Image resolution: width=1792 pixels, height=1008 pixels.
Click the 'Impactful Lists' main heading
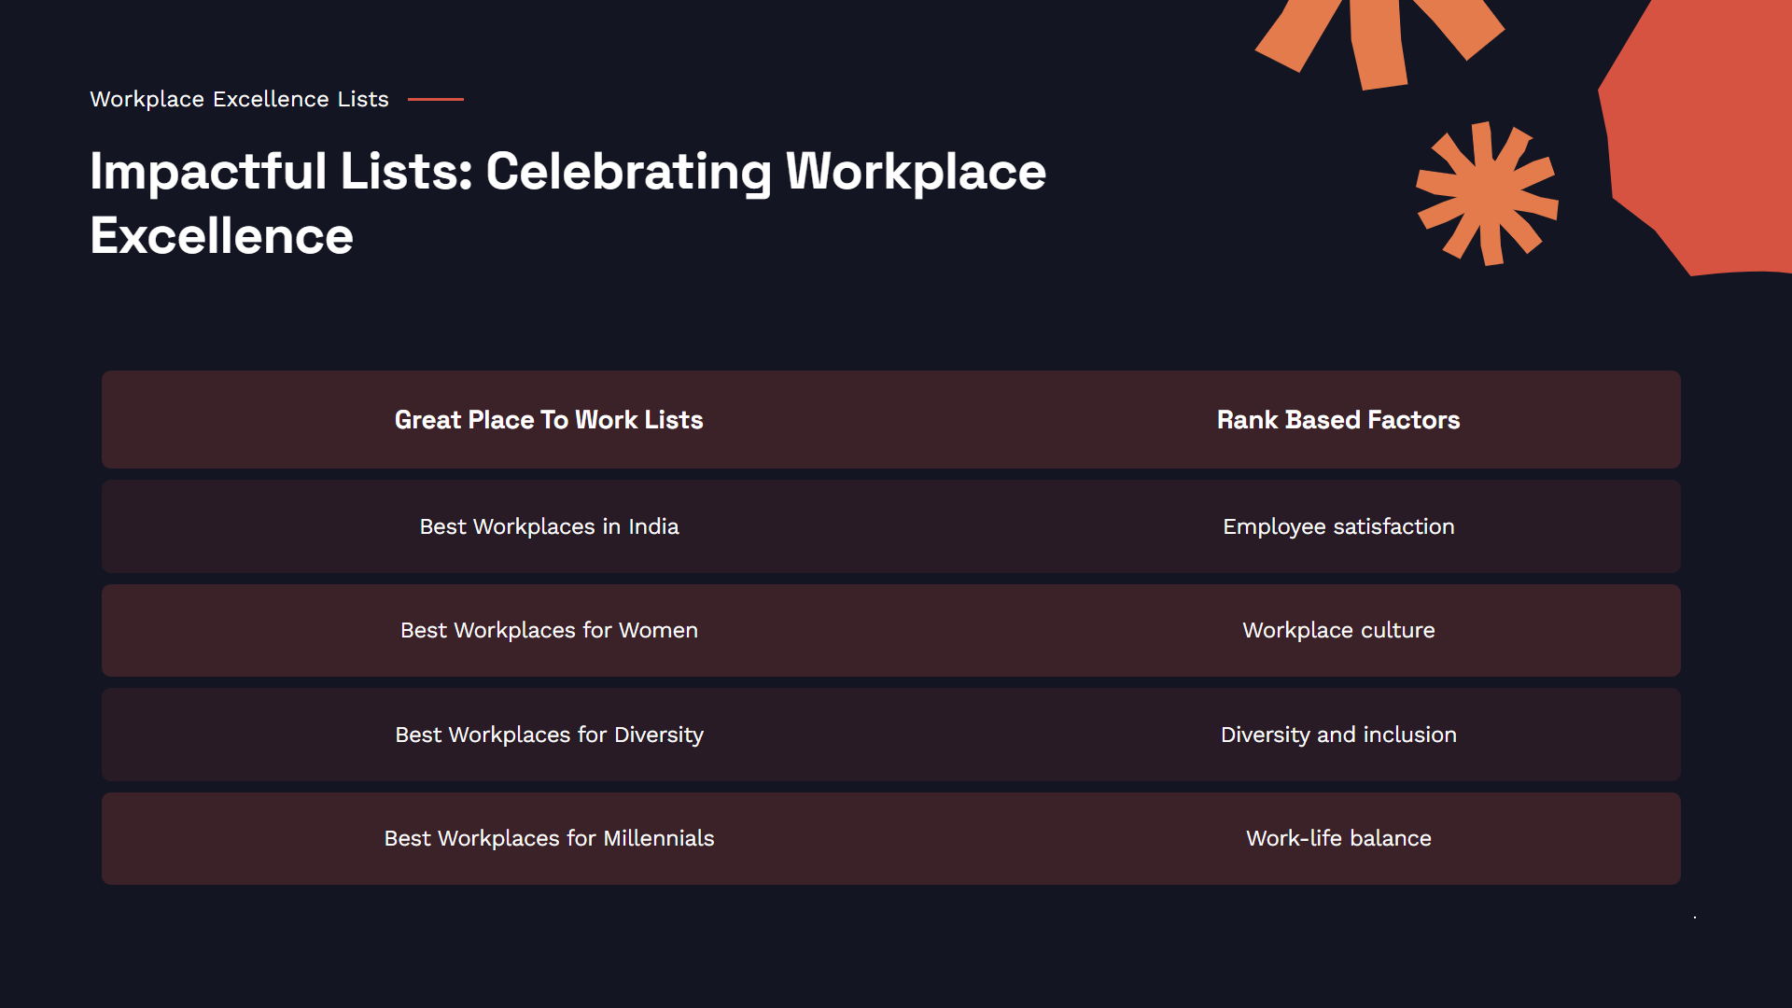point(280,173)
